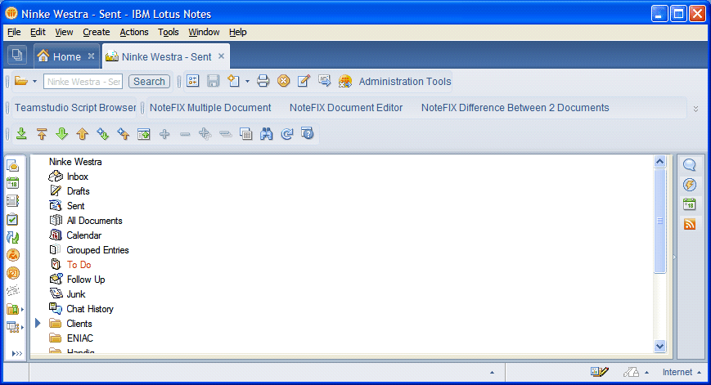
Task: Click the open folder icon in search toolbar
Action: pyautogui.click(x=20, y=81)
